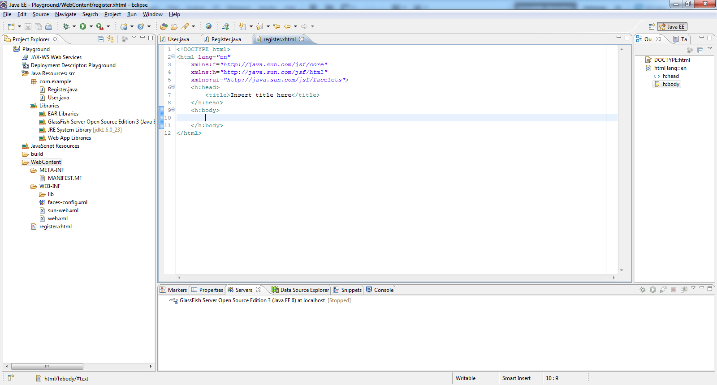This screenshot has height=385, width=717.
Task: Open the Project Explorer view menu triangle
Action: pos(134,38)
